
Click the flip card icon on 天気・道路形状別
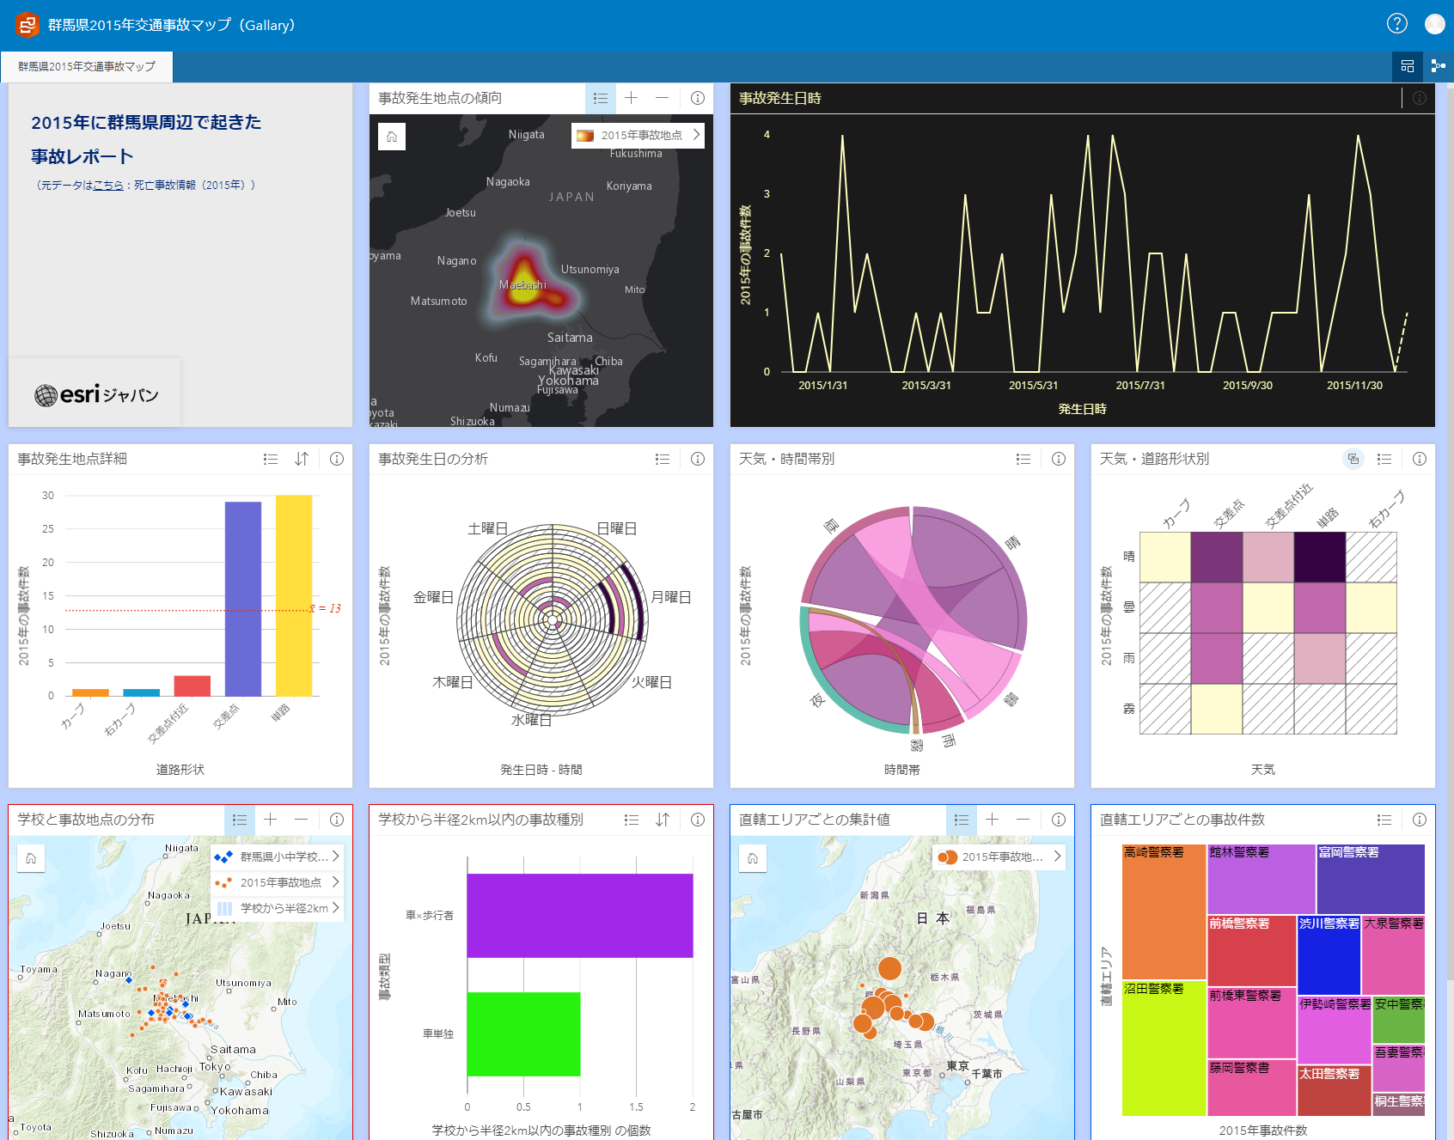click(1353, 459)
